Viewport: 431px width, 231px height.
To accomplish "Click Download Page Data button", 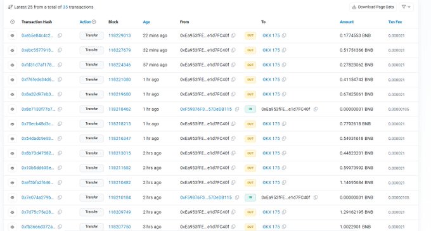I will point(373,7).
